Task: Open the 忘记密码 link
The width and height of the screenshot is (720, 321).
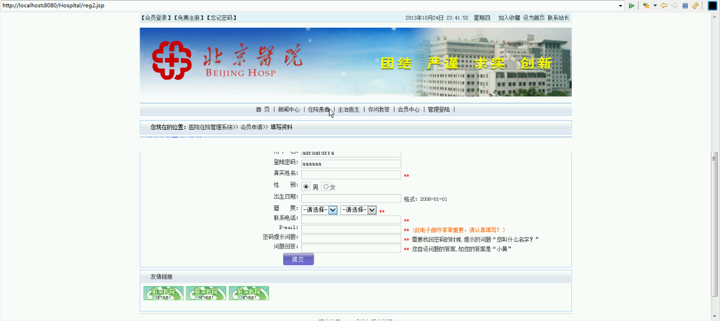Action: click(221, 18)
